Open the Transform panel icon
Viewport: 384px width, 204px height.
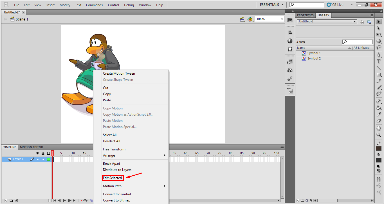point(290,49)
